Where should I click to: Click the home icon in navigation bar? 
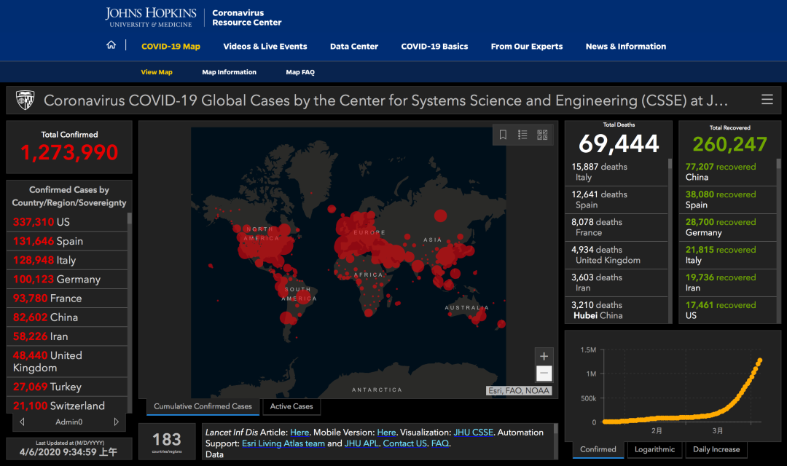[x=111, y=45]
